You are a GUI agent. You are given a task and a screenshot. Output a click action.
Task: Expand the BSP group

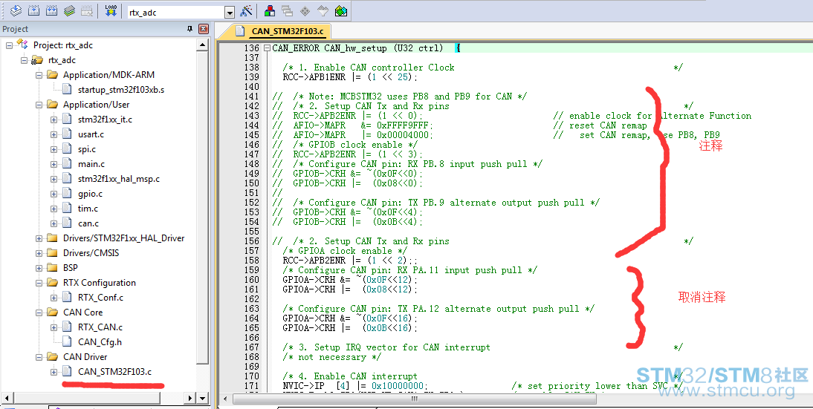(x=39, y=268)
